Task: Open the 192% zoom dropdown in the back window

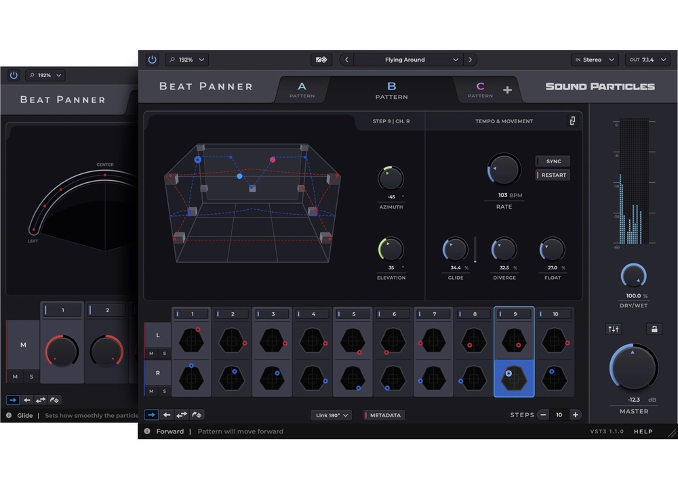Action: (x=45, y=75)
